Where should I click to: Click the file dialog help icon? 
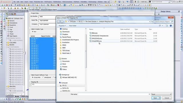171,26
